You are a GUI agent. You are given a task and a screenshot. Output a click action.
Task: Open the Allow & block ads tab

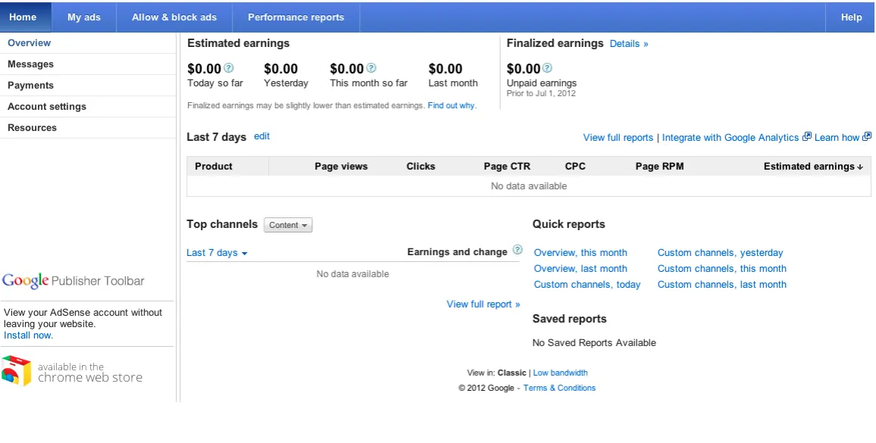(174, 17)
